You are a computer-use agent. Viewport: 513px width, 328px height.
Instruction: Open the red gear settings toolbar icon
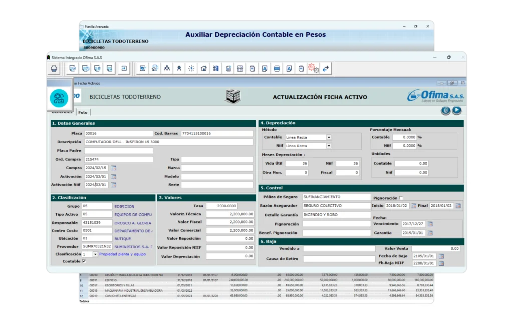coord(313,68)
